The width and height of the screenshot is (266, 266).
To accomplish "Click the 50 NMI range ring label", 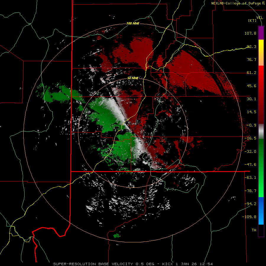I will pyautogui.click(x=133, y=78).
